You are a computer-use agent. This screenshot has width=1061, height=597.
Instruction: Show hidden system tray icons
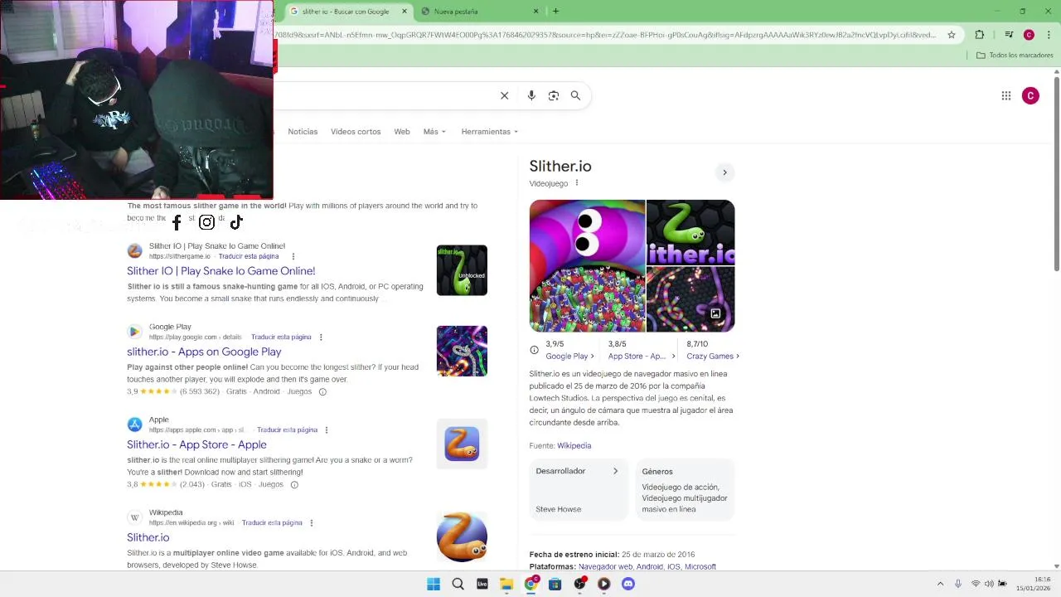[x=940, y=584]
